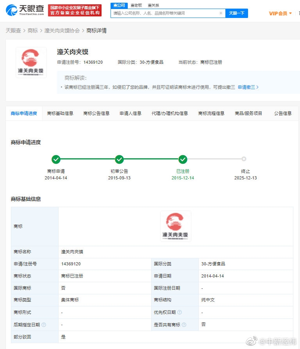
Task: Switch to the 查老板 search tab
Action: point(136,5)
